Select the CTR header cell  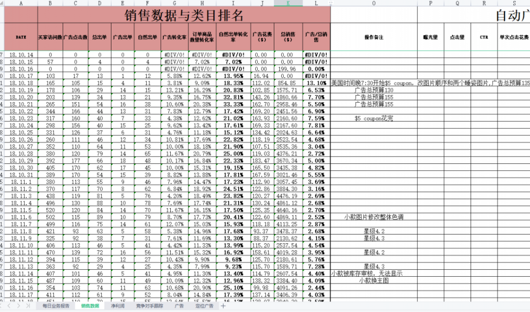coord(483,37)
